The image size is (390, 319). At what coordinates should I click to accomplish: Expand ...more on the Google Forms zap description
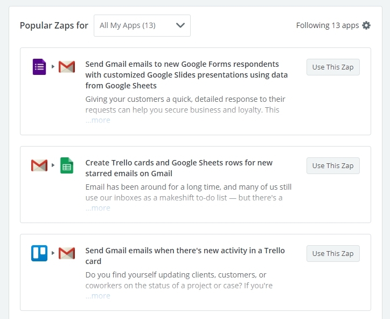(x=98, y=120)
